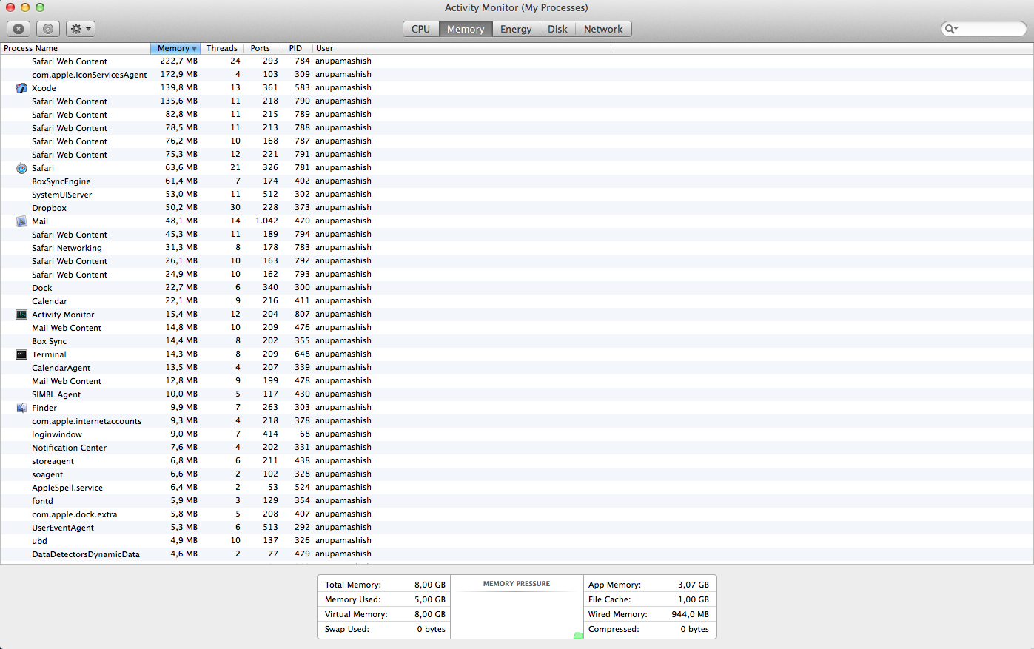Viewport: 1034px width, 649px height.
Task: Select the com.apple.dock.extra process
Action: (x=517, y=514)
